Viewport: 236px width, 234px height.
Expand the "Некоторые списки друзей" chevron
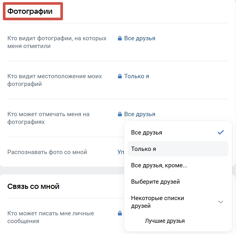[220, 202]
